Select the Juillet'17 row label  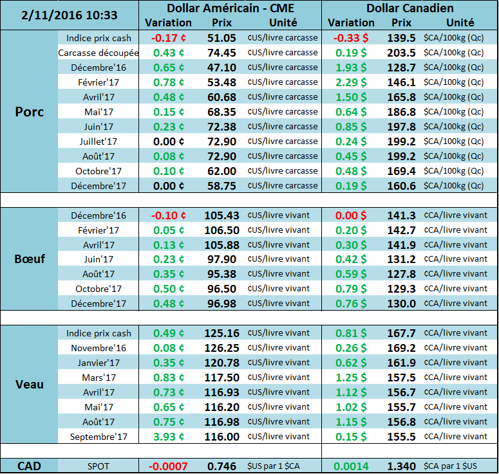tap(99, 141)
